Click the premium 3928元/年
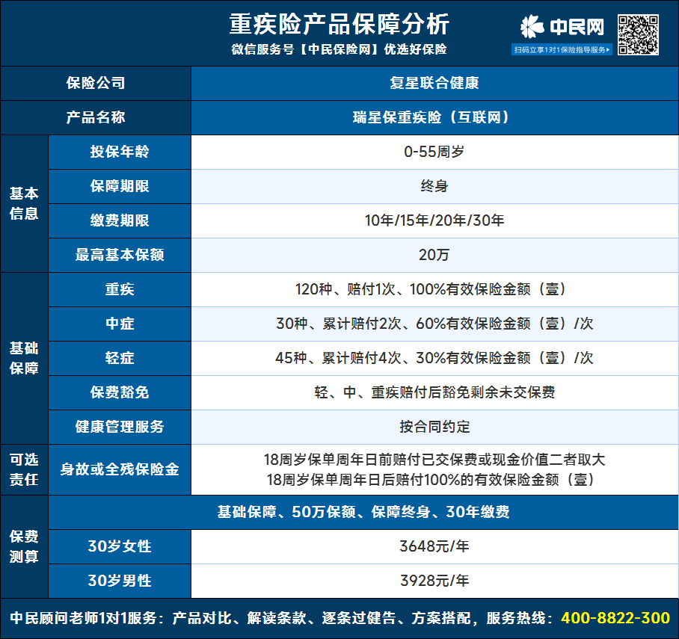Image resolution: width=679 pixels, height=639 pixels. [x=434, y=581]
